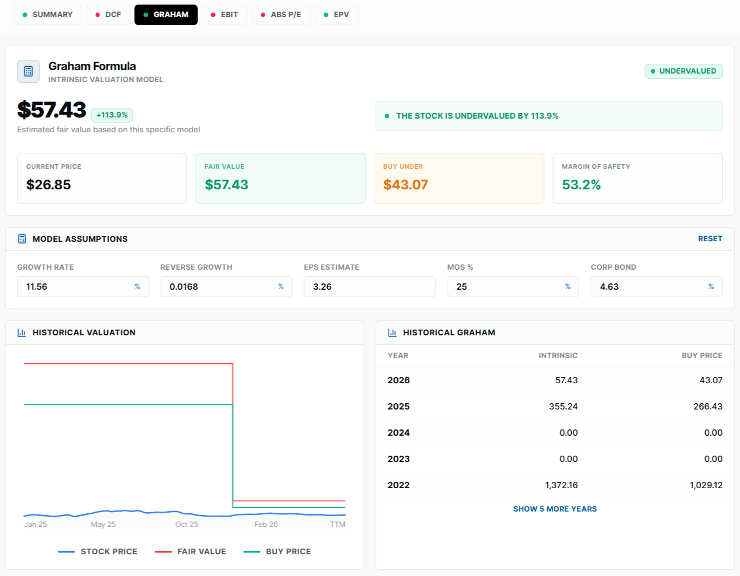Viewport: 740px width, 576px height.
Task: Toggle the Fair Value legend item
Action: click(x=190, y=551)
